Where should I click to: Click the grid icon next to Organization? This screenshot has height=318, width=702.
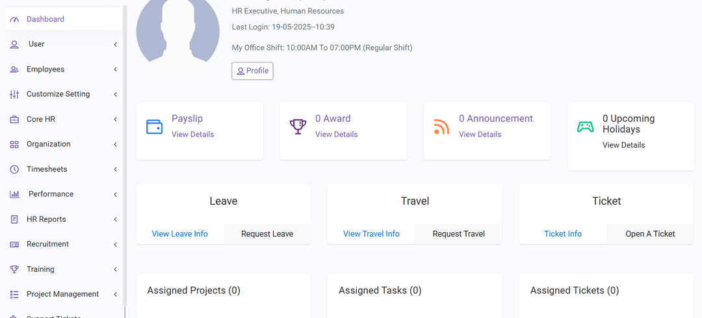(x=14, y=144)
